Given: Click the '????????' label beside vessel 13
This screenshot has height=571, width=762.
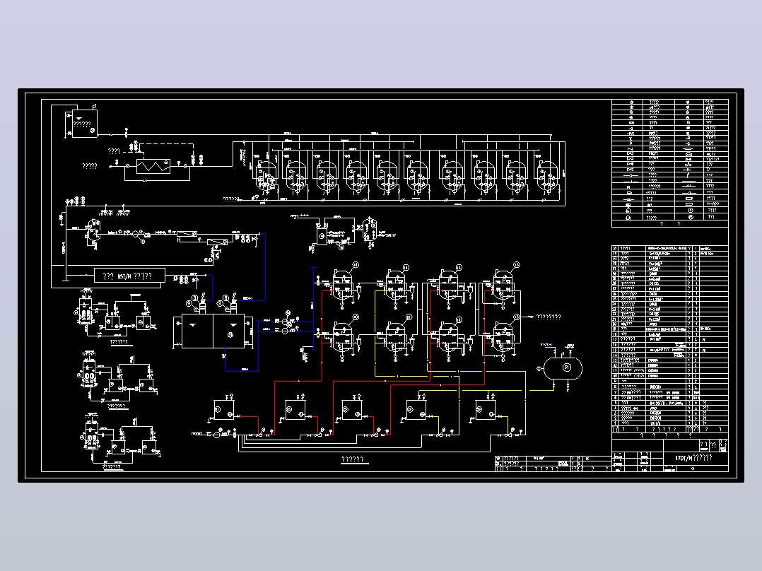Looking at the screenshot, I should (x=549, y=317).
